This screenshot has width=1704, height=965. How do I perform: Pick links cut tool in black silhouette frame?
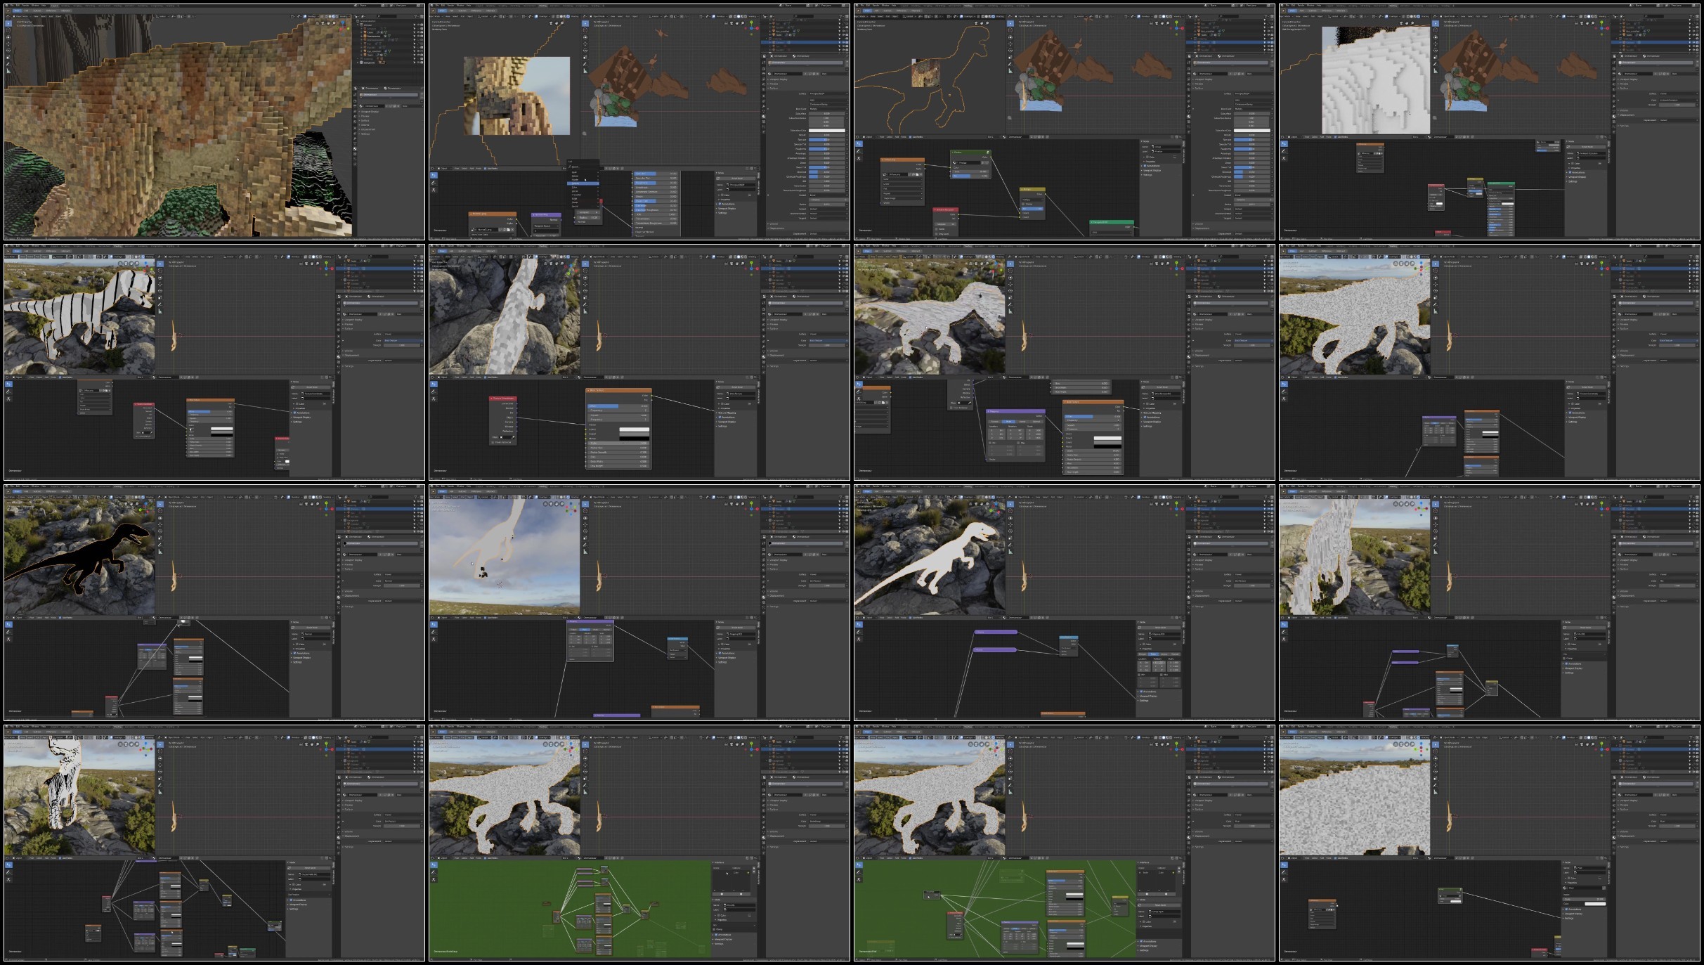click(8, 638)
